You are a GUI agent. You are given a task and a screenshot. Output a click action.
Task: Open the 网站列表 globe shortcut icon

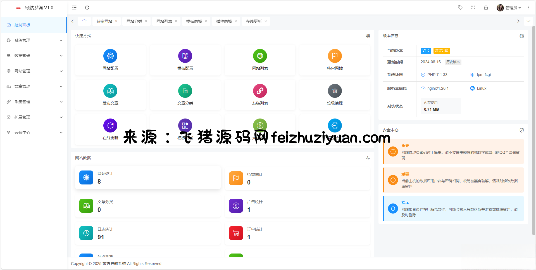pos(260,56)
